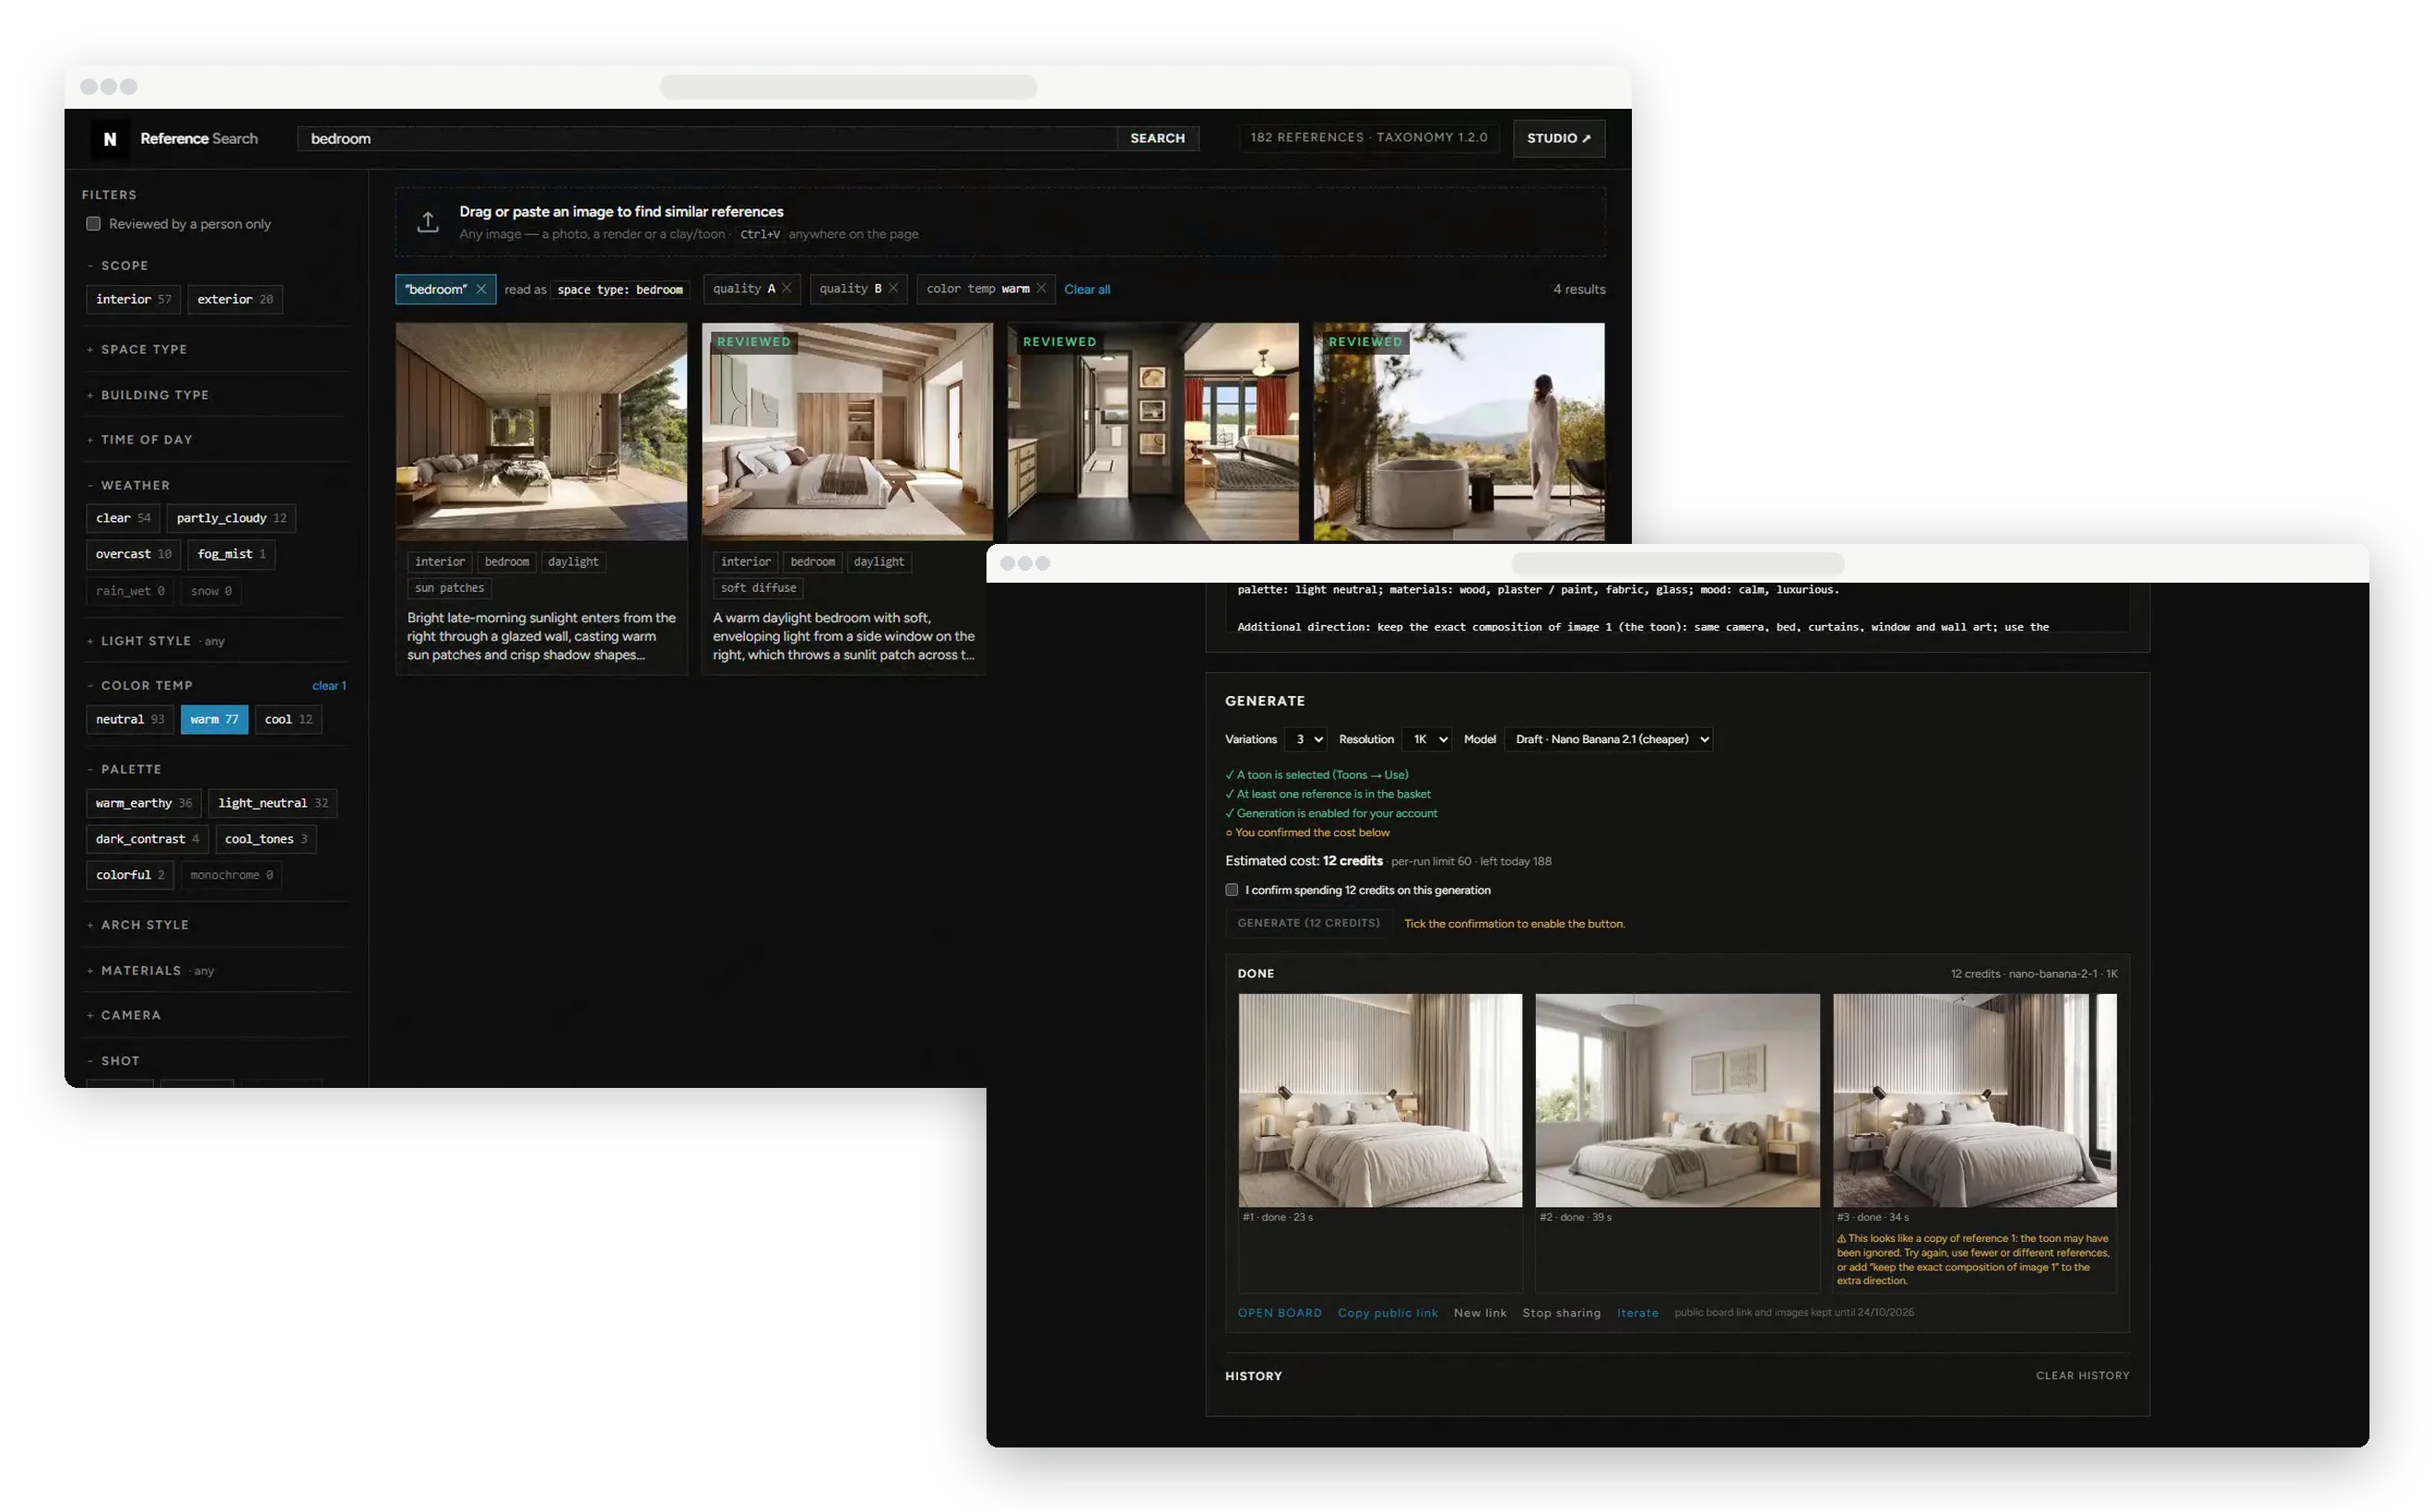Open the Resolution dropdown
The width and height of the screenshot is (2434, 1512).
1426,739
